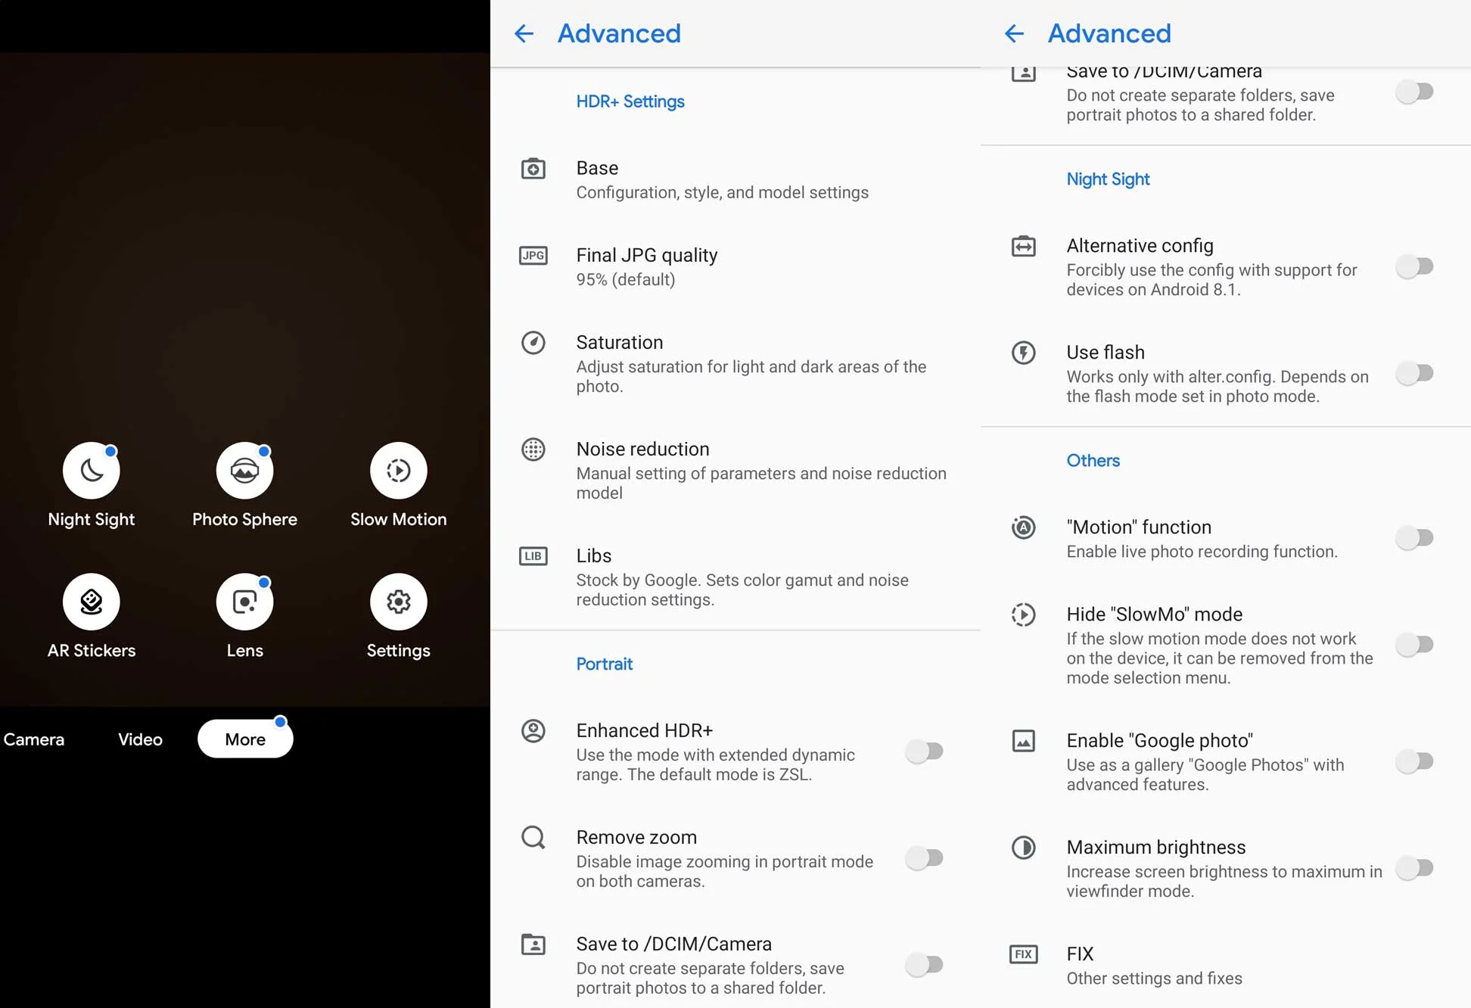1471x1008 pixels.
Task: Navigate back from Advanced settings
Action: 522,33
